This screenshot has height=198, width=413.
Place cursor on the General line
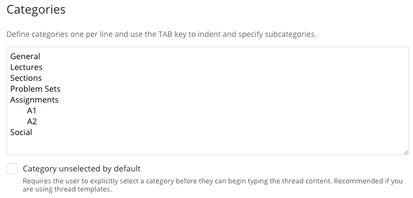(x=25, y=56)
